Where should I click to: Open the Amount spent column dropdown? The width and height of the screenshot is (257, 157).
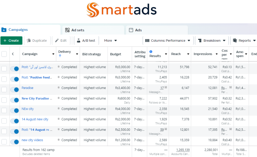[246, 54]
